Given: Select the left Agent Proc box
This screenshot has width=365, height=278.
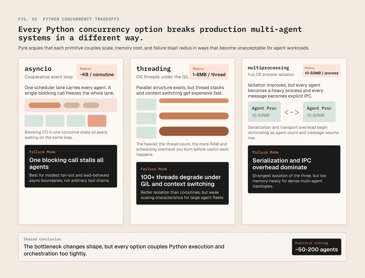Looking at the screenshot, I should point(264,112).
